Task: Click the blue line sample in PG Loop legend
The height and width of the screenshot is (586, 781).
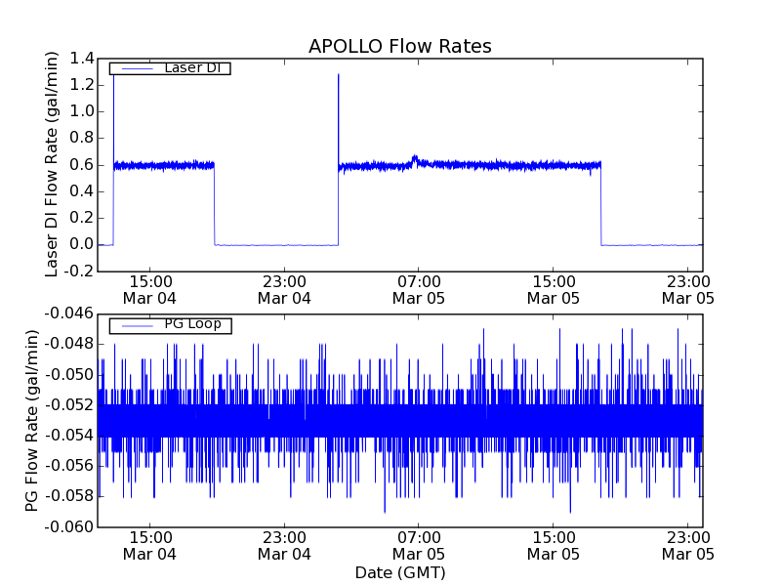Action: tap(137, 325)
